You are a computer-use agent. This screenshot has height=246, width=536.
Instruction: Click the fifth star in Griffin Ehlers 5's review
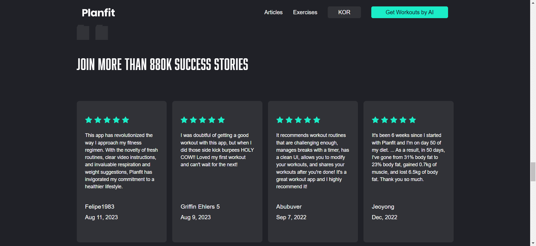tap(221, 120)
